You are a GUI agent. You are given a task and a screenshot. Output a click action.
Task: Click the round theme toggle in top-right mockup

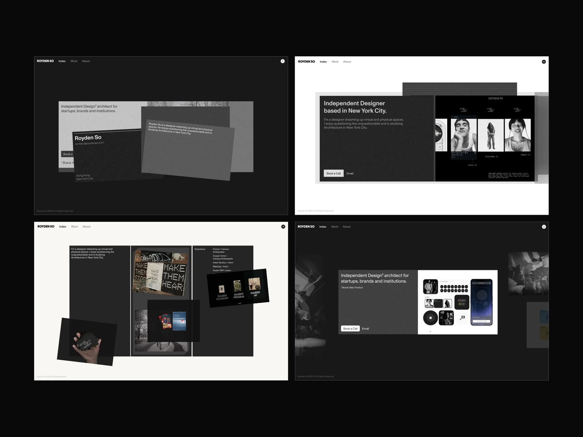pyautogui.click(x=544, y=62)
